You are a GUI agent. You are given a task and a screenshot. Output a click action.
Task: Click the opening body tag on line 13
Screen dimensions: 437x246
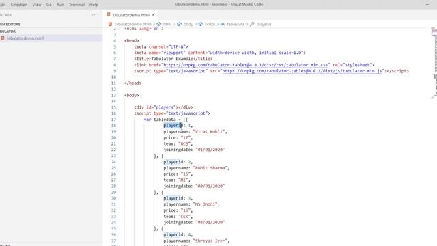click(132, 96)
